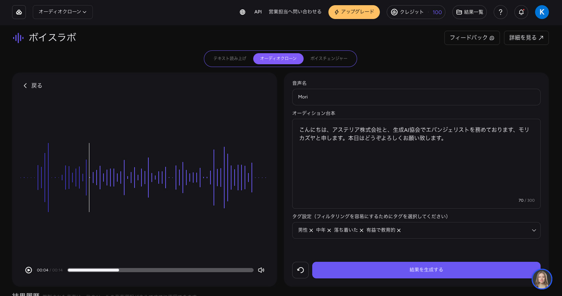Switch to ボイスチェンジャー tab
Viewport: 562px width, 296px height.
click(329, 59)
